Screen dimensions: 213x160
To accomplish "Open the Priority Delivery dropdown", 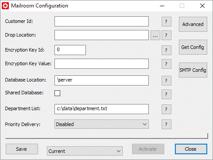I will click(101, 124).
